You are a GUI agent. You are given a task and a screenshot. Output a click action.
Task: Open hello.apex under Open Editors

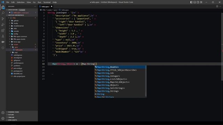click(21, 12)
